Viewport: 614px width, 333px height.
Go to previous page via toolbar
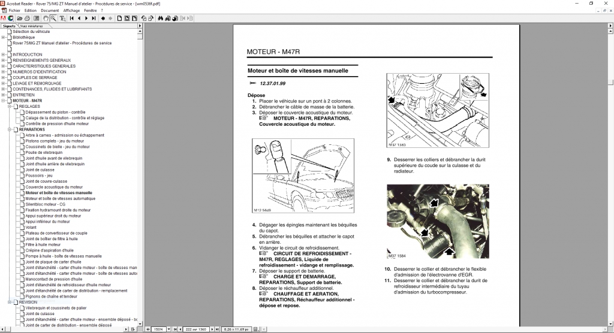(79, 19)
